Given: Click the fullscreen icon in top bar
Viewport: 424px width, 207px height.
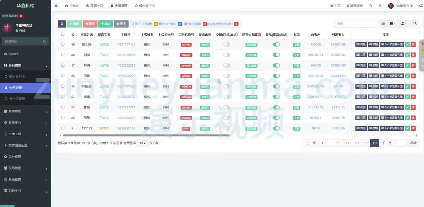Looking at the screenshot, I should (x=380, y=6).
